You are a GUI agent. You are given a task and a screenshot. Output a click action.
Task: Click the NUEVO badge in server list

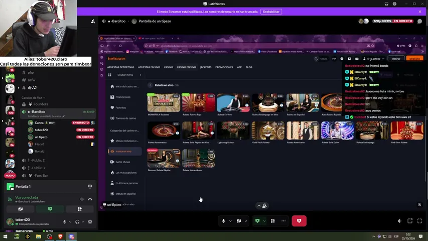tap(10, 176)
